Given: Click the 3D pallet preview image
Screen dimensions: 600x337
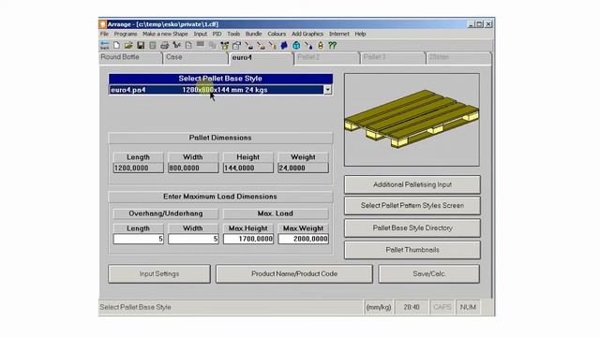Looking at the screenshot, I should 412,120.
